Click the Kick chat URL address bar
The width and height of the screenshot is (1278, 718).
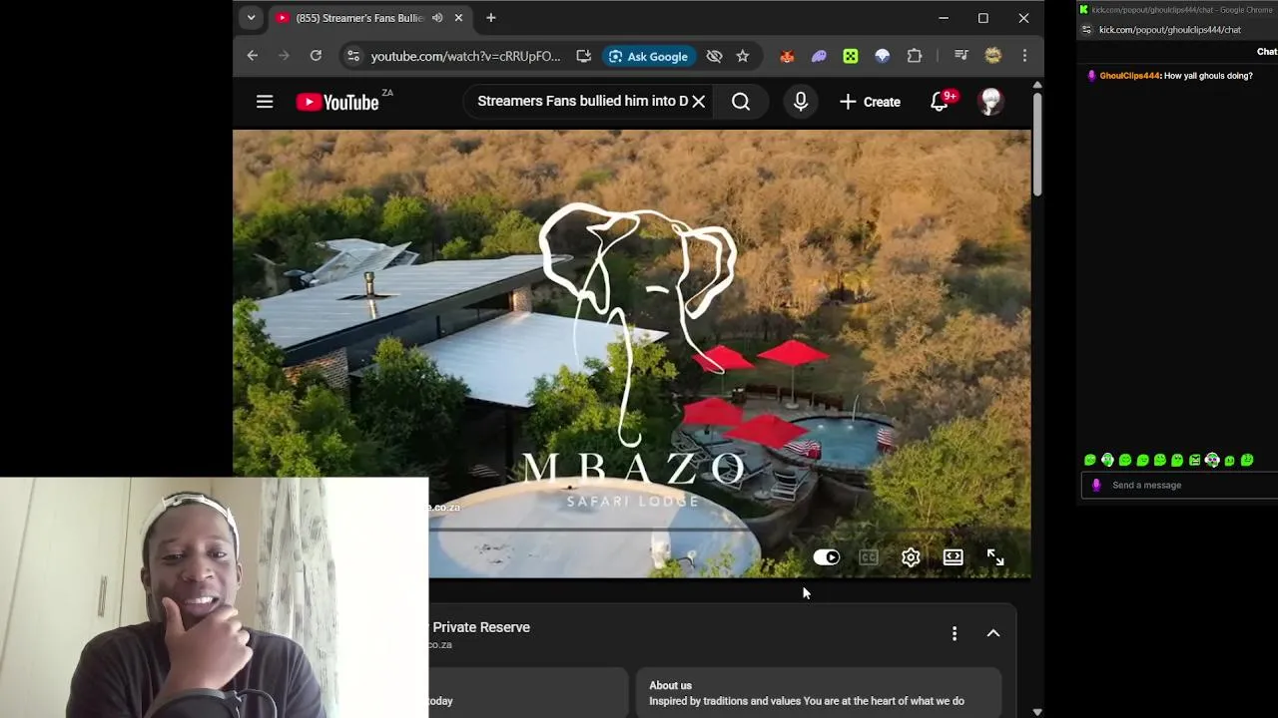(1170, 30)
